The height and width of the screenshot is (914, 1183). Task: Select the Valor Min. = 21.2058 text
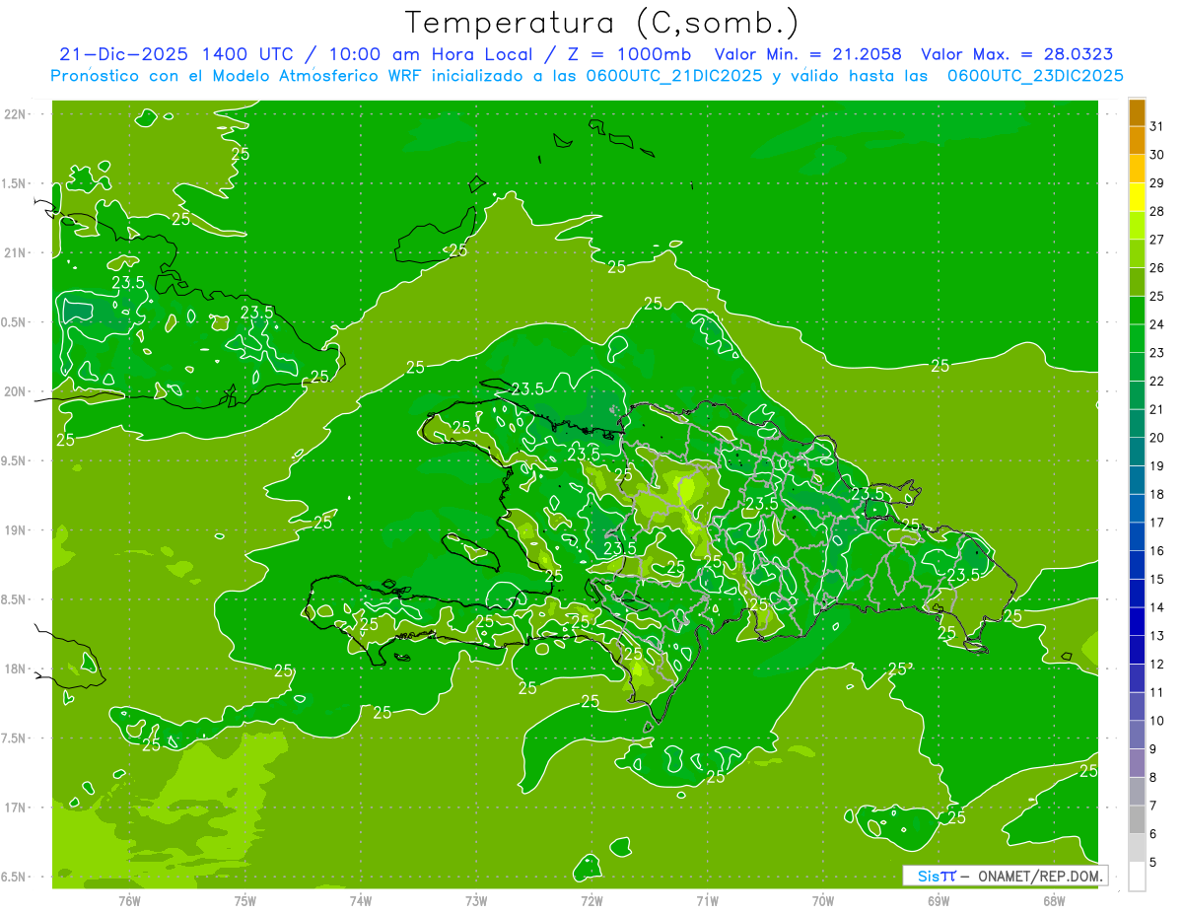point(807,54)
